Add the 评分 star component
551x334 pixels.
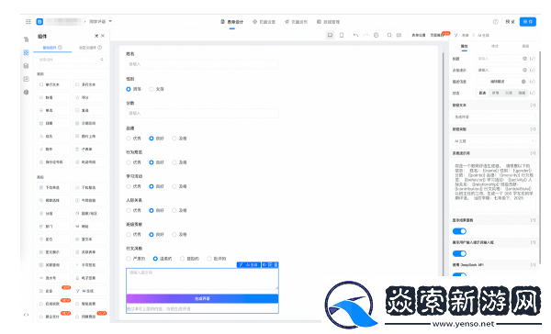point(90,97)
